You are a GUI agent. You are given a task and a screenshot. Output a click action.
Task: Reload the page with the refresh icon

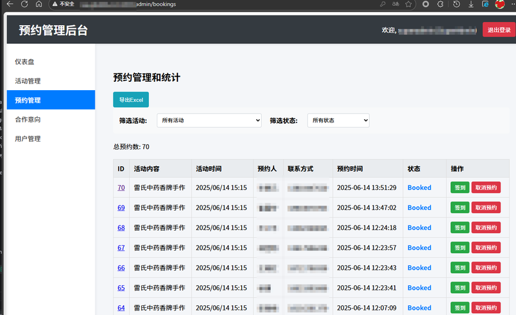tap(25, 4)
